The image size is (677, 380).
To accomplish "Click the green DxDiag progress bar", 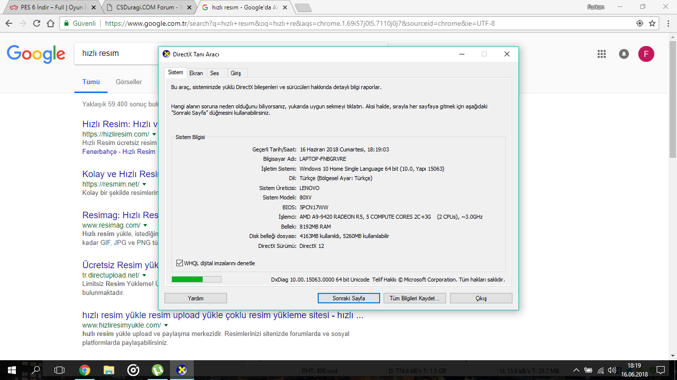I will (196, 280).
